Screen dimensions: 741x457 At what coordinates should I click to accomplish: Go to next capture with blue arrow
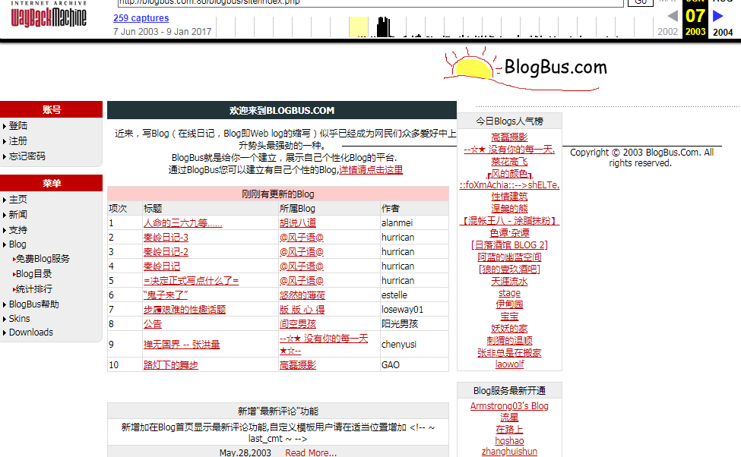(x=718, y=16)
